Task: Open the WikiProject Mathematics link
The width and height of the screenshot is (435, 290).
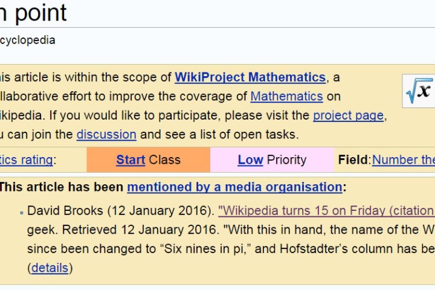Action: tap(250, 77)
